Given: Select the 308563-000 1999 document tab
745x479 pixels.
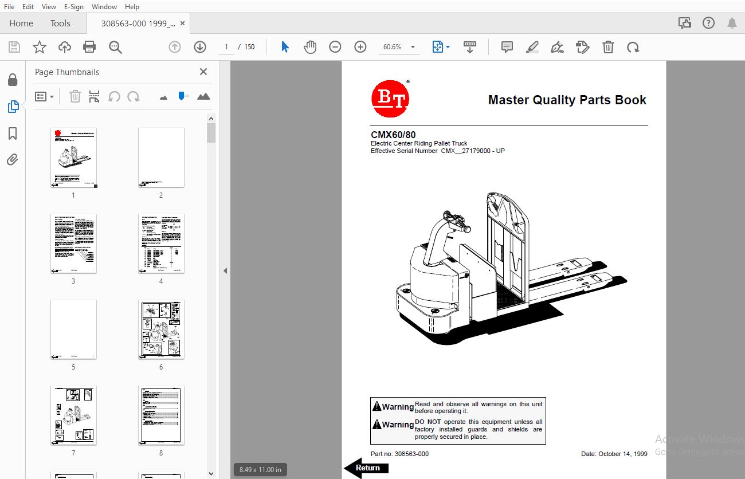Looking at the screenshot, I should click(138, 23).
